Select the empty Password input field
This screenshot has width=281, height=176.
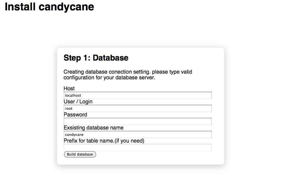[138, 121]
